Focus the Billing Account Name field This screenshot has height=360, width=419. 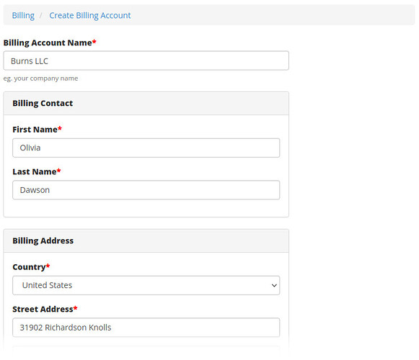[146, 61]
